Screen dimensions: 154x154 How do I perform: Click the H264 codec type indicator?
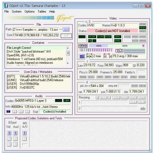click(142, 31)
